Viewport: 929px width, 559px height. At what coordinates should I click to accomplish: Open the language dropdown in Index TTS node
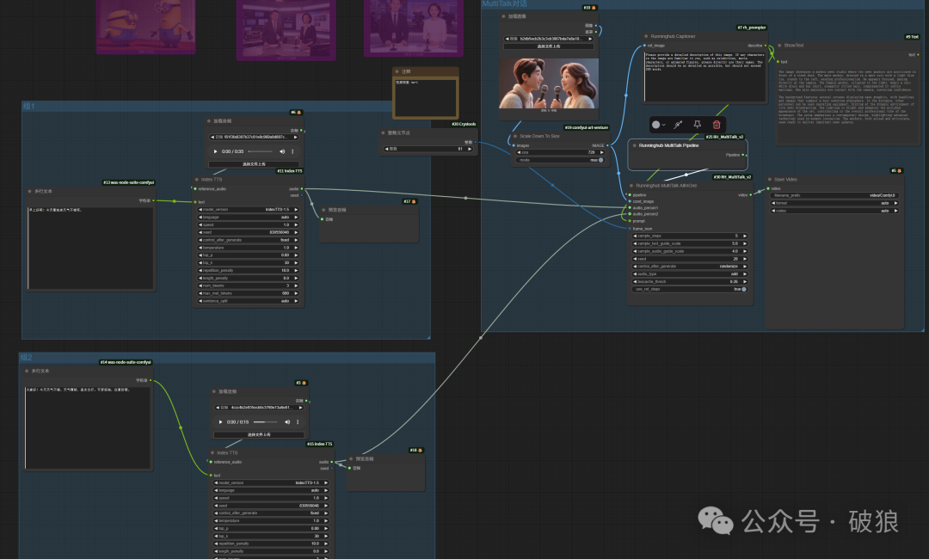pyautogui.click(x=250, y=217)
